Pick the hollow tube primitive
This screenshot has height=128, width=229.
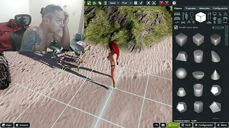(198, 90)
